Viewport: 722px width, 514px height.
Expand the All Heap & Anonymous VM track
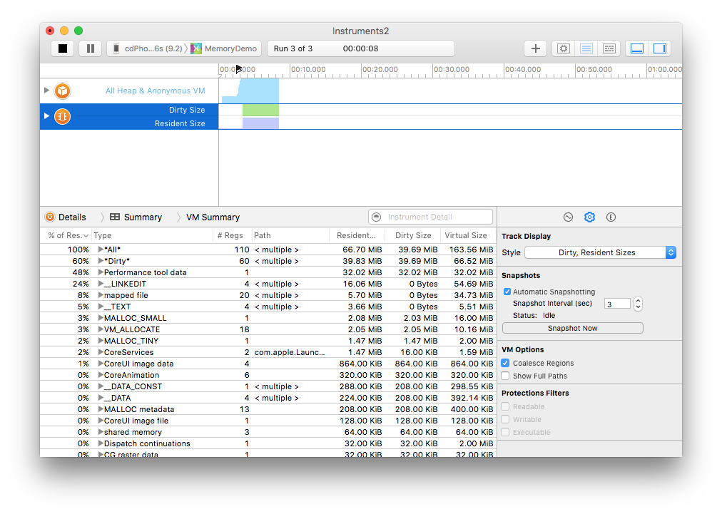[x=47, y=91]
